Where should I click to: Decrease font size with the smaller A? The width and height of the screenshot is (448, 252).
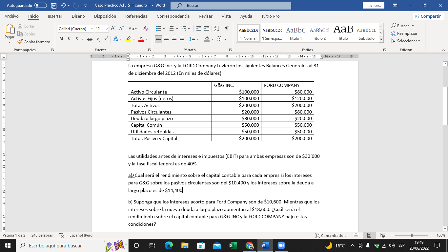(121, 29)
